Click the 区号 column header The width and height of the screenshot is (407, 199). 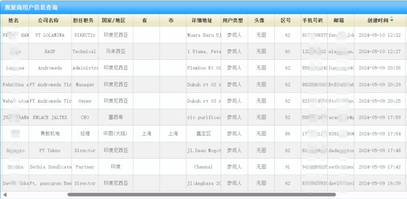coord(288,20)
